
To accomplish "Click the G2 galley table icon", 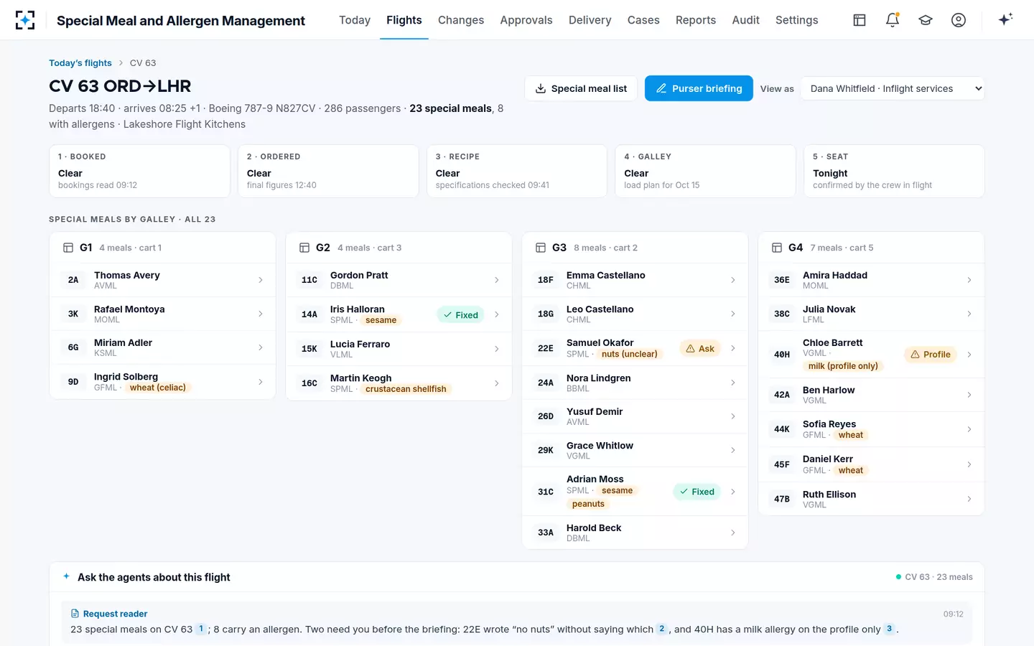I will [304, 248].
